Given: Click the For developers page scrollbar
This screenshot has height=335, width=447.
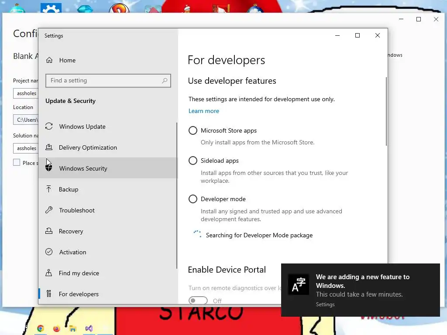Looking at the screenshot, I should click(x=386, y=111).
